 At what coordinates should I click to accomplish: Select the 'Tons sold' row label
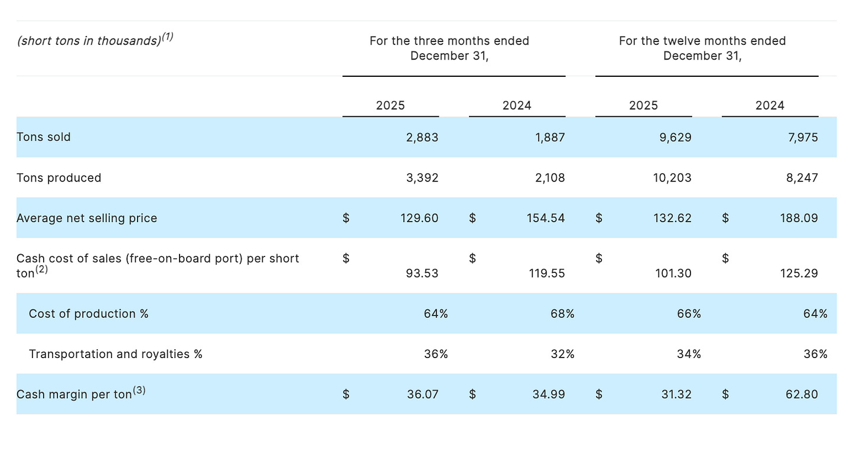point(44,137)
